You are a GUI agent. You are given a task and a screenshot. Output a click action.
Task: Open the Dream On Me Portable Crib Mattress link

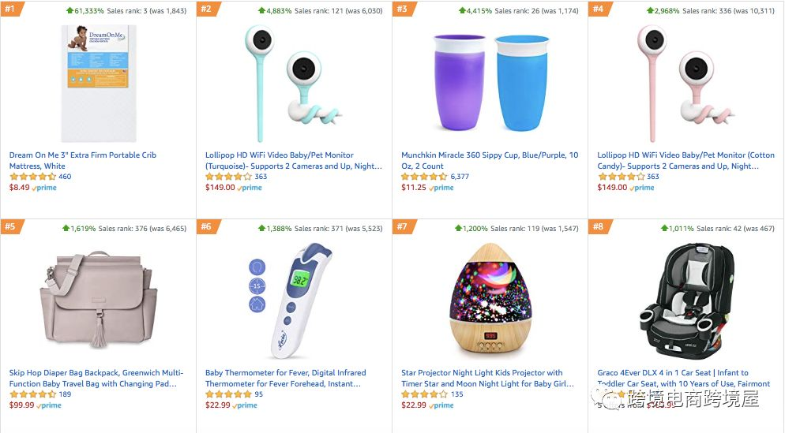83,160
